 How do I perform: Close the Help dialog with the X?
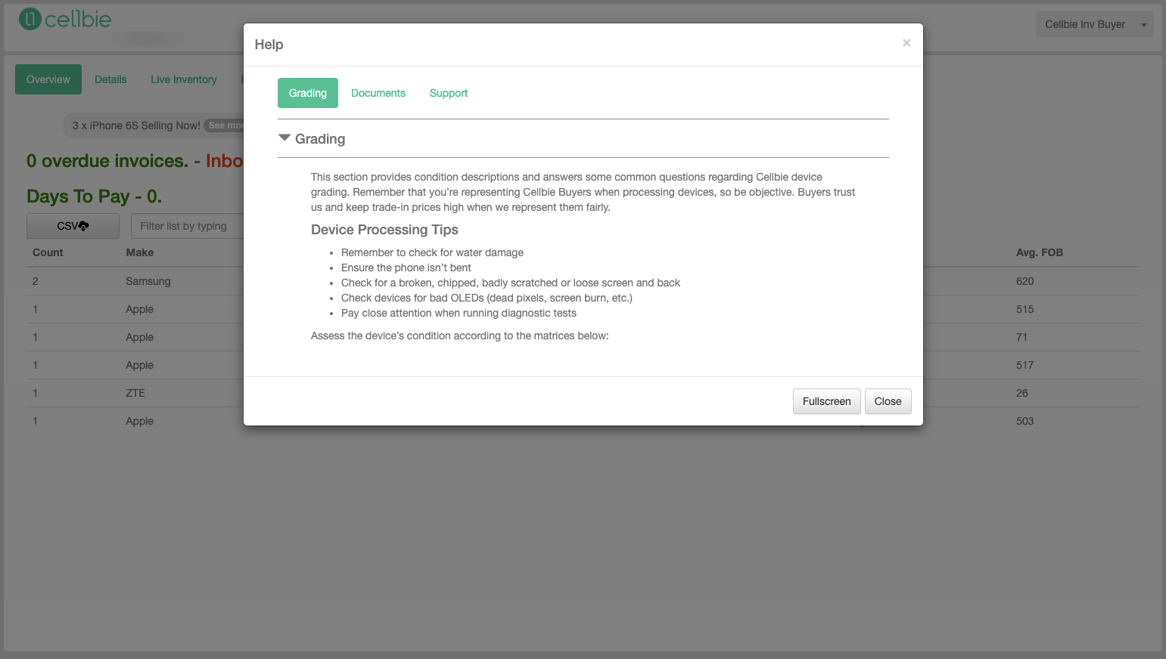tap(906, 43)
